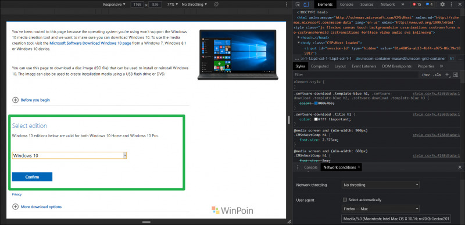Image resolution: width=465 pixels, height=225 pixels.
Task: Open the 77% zoom dropdown
Action: [x=173, y=5]
